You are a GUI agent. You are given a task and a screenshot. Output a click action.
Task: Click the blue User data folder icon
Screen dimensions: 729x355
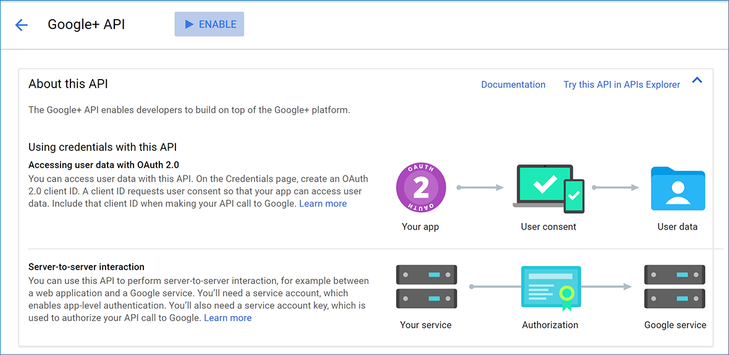click(x=678, y=188)
